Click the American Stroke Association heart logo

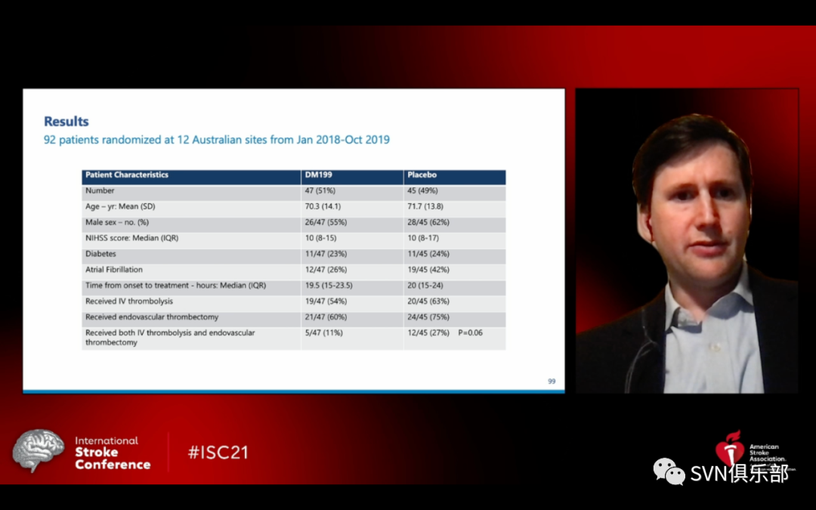point(730,447)
